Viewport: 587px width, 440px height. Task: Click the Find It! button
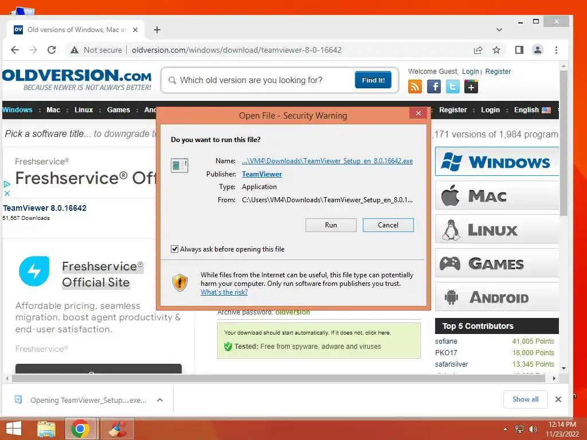pyautogui.click(x=373, y=80)
